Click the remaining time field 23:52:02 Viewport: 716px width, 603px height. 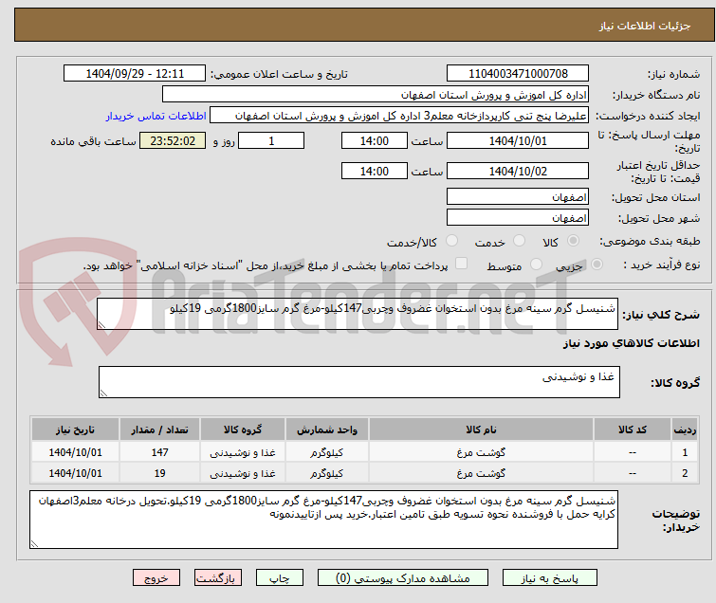point(173,140)
